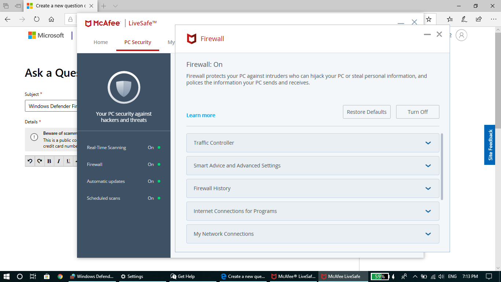Go forward in the Edge browser

(22, 19)
